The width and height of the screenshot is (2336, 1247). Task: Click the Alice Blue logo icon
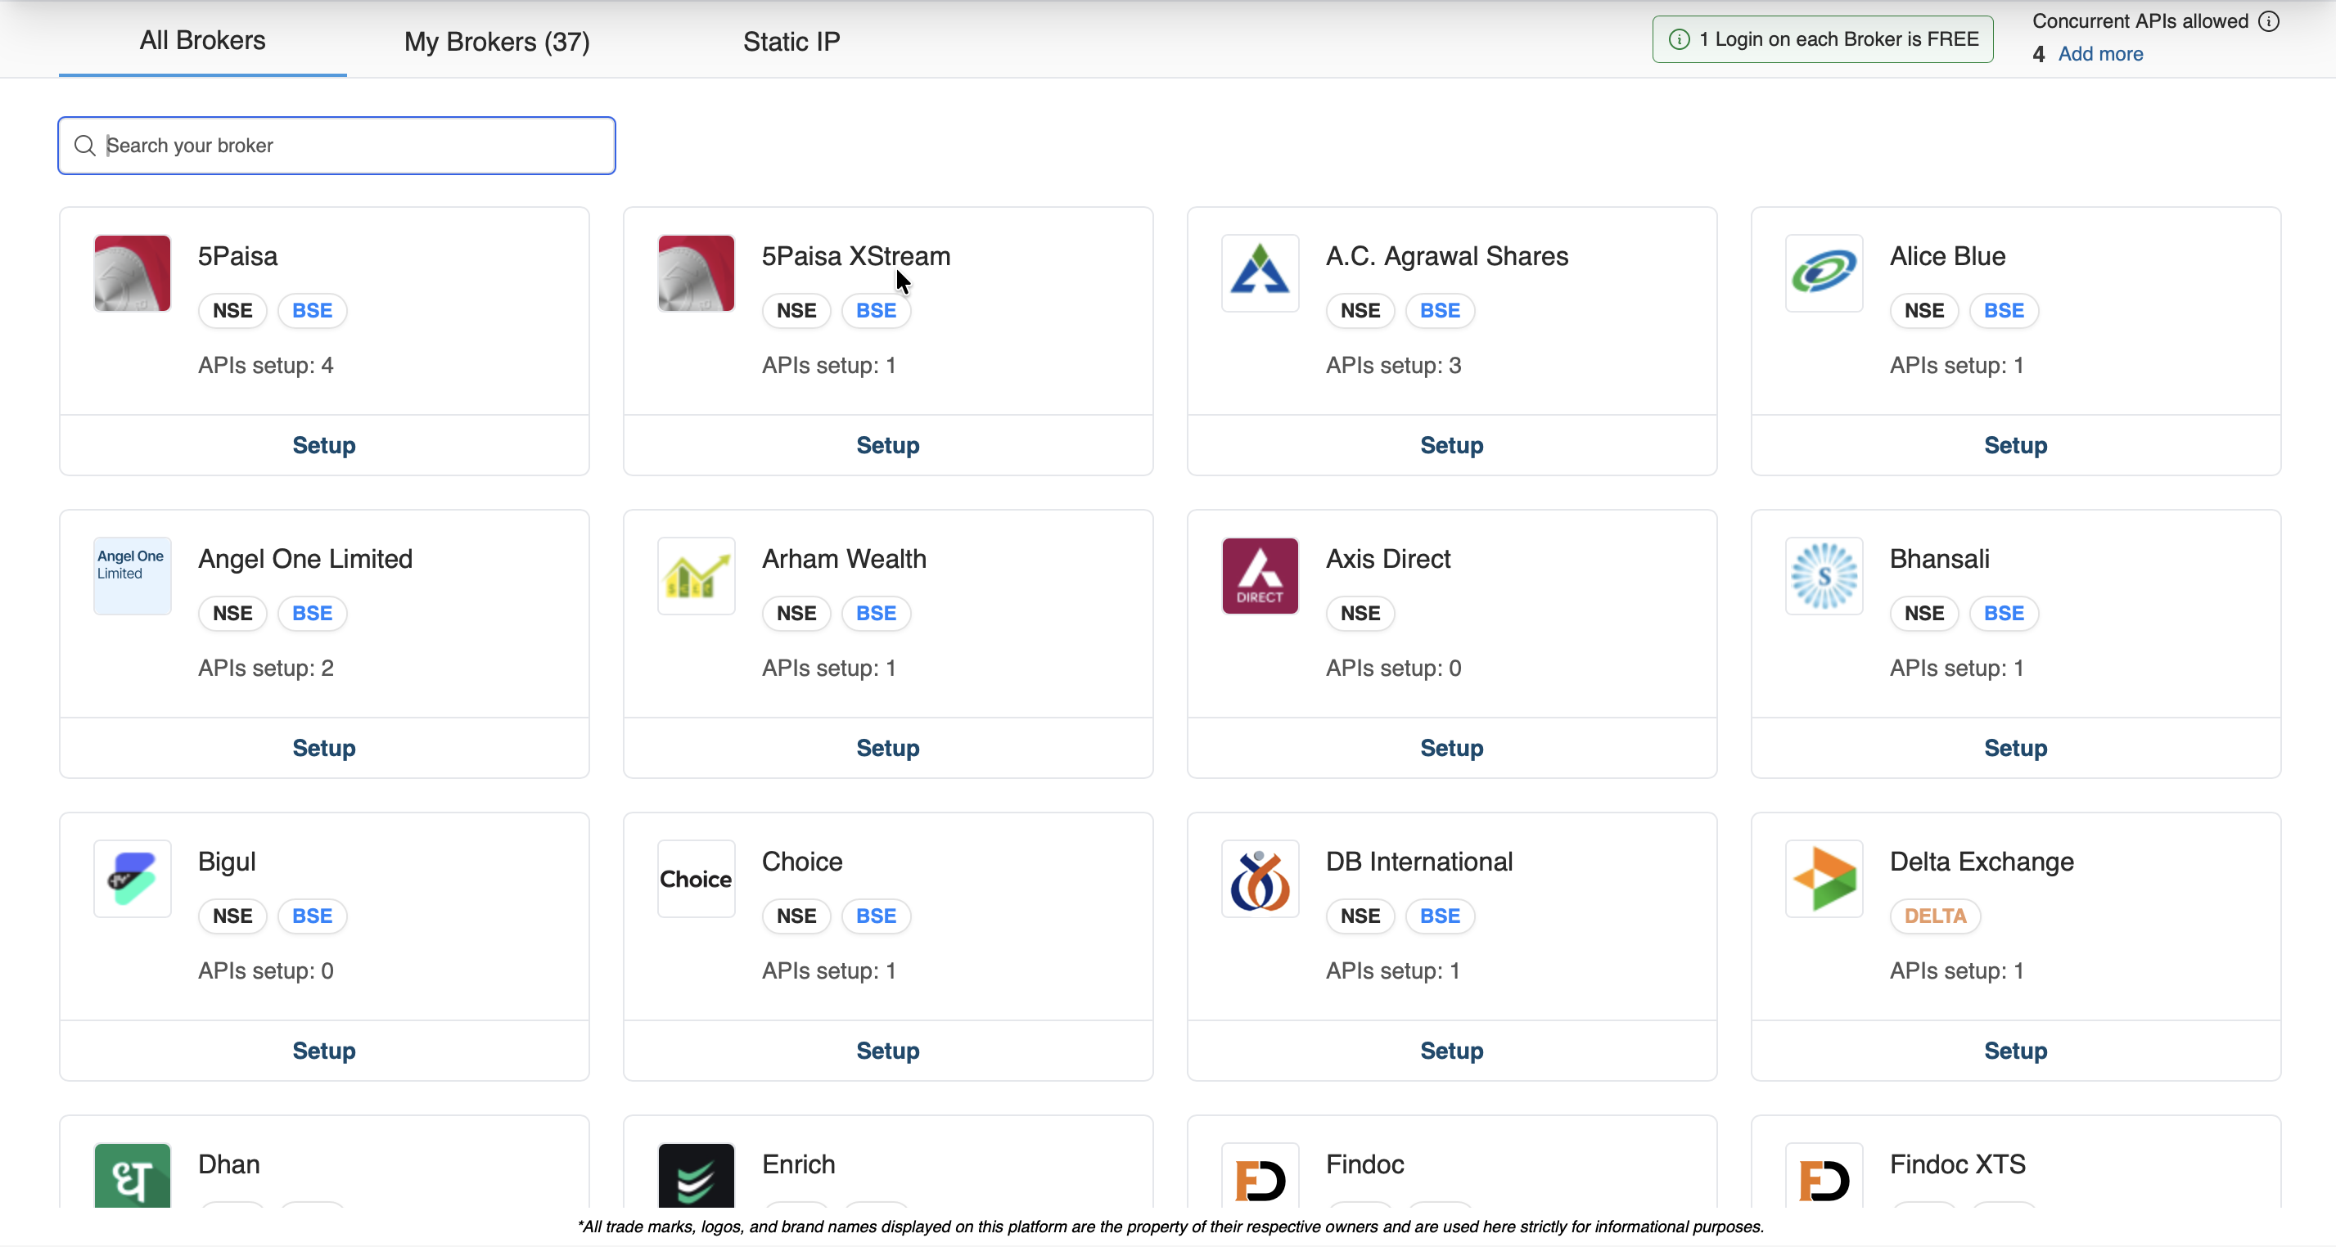point(1824,272)
